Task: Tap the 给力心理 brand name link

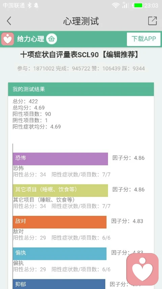Action: click(31, 39)
